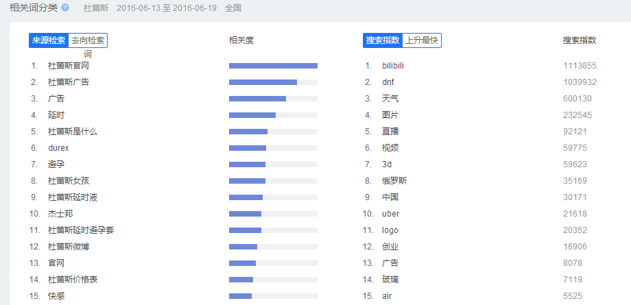
Task: Click the 天气 search term
Action: tap(390, 99)
